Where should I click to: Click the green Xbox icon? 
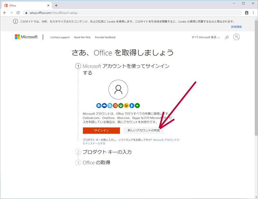(121, 105)
